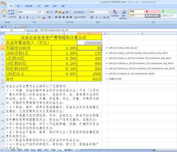Click the formula bar input field
This screenshot has width=177, height=152.
(x=108, y=30)
